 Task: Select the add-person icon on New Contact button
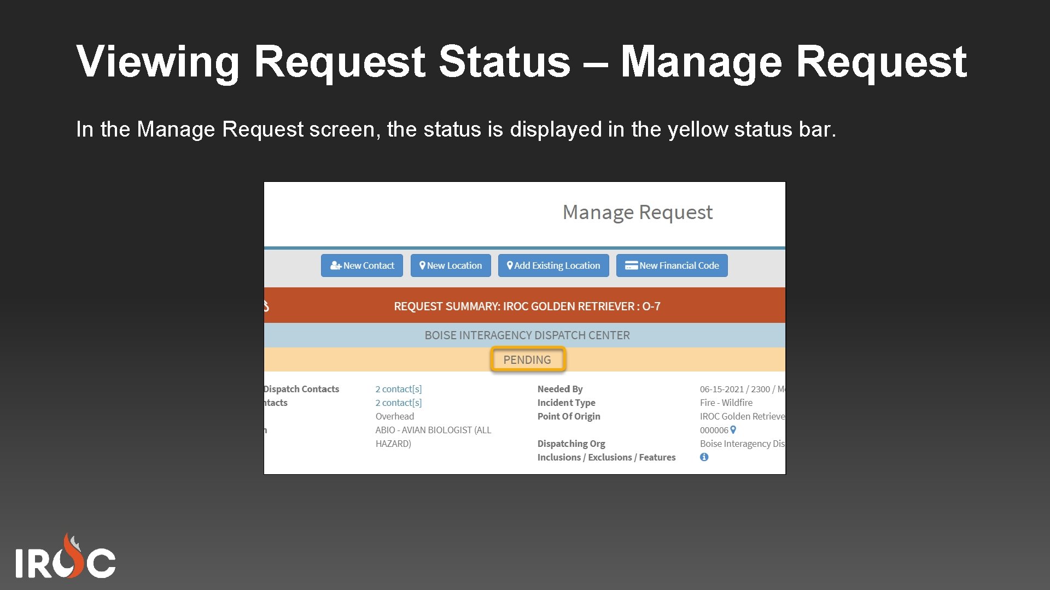336,265
